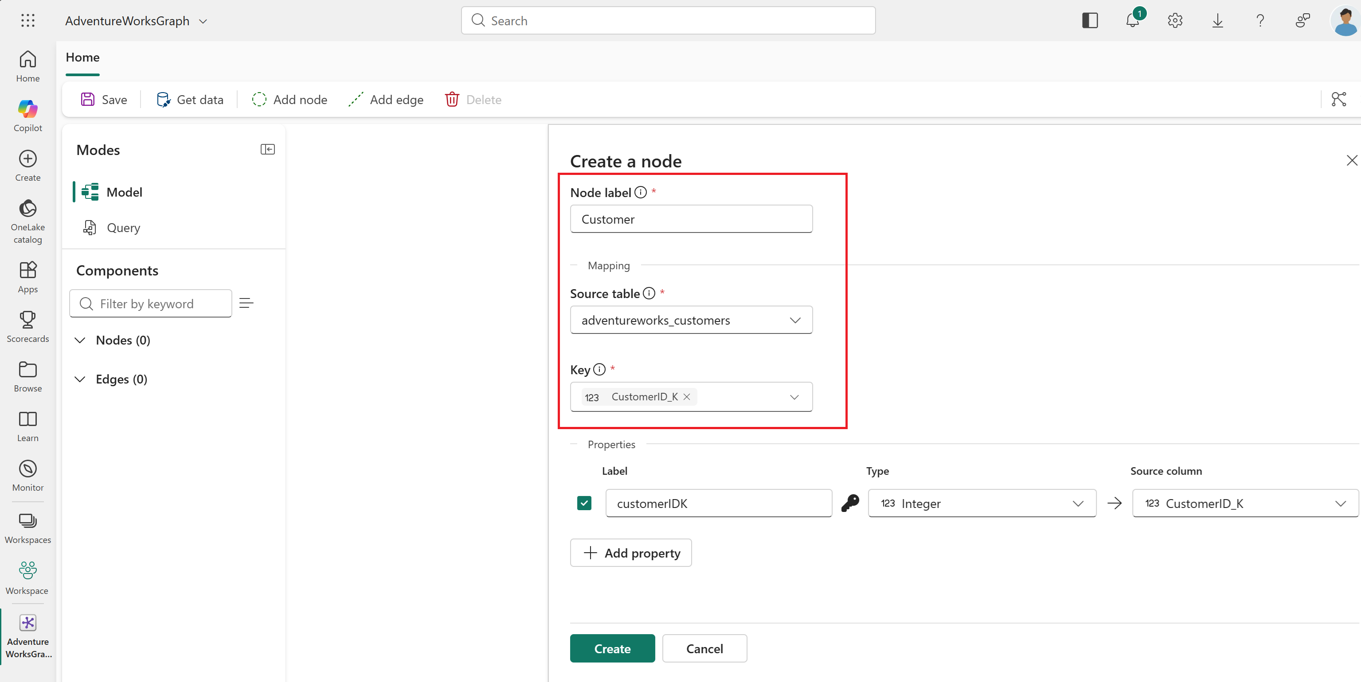The image size is (1361, 682).
Task: Select AdventureWorksGraph item in sidebar
Action: (x=28, y=636)
